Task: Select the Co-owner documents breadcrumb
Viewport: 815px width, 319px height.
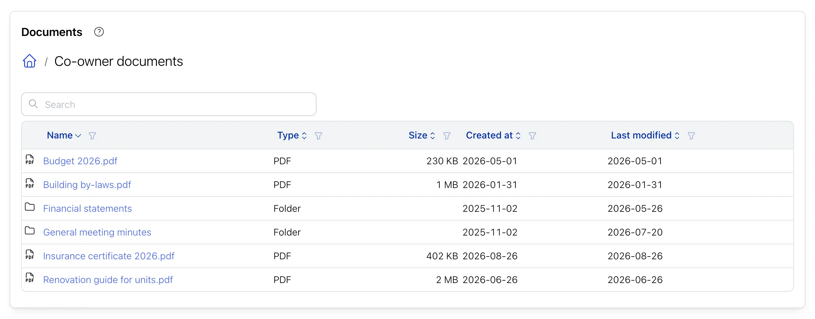Action: point(119,61)
